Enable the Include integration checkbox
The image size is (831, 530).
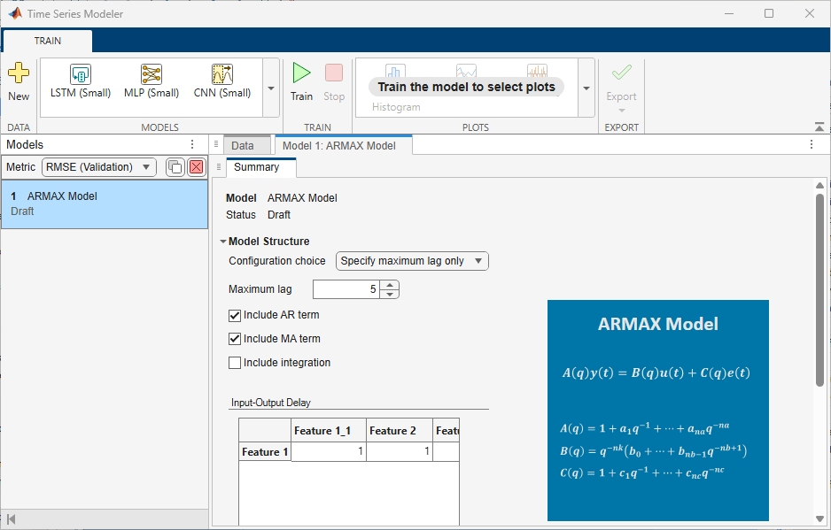[235, 363]
